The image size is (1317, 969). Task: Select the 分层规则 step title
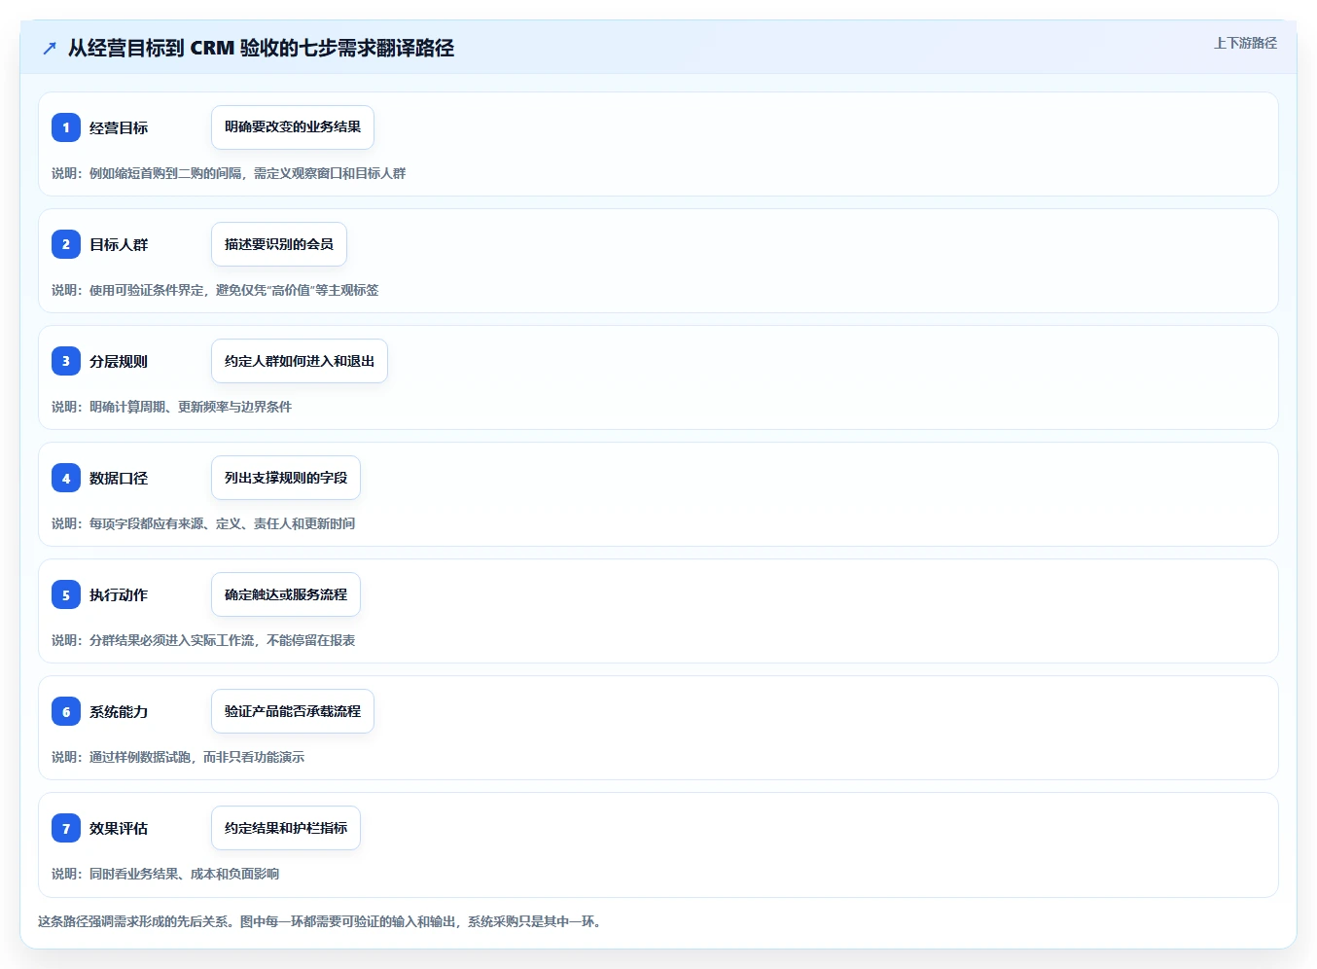tap(119, 361)
